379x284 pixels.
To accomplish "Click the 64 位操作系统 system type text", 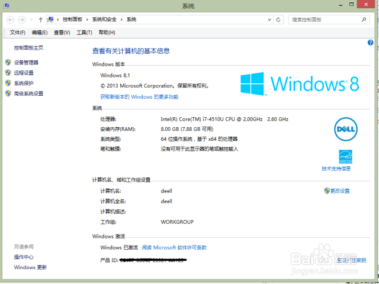I will tap(199, 140).
